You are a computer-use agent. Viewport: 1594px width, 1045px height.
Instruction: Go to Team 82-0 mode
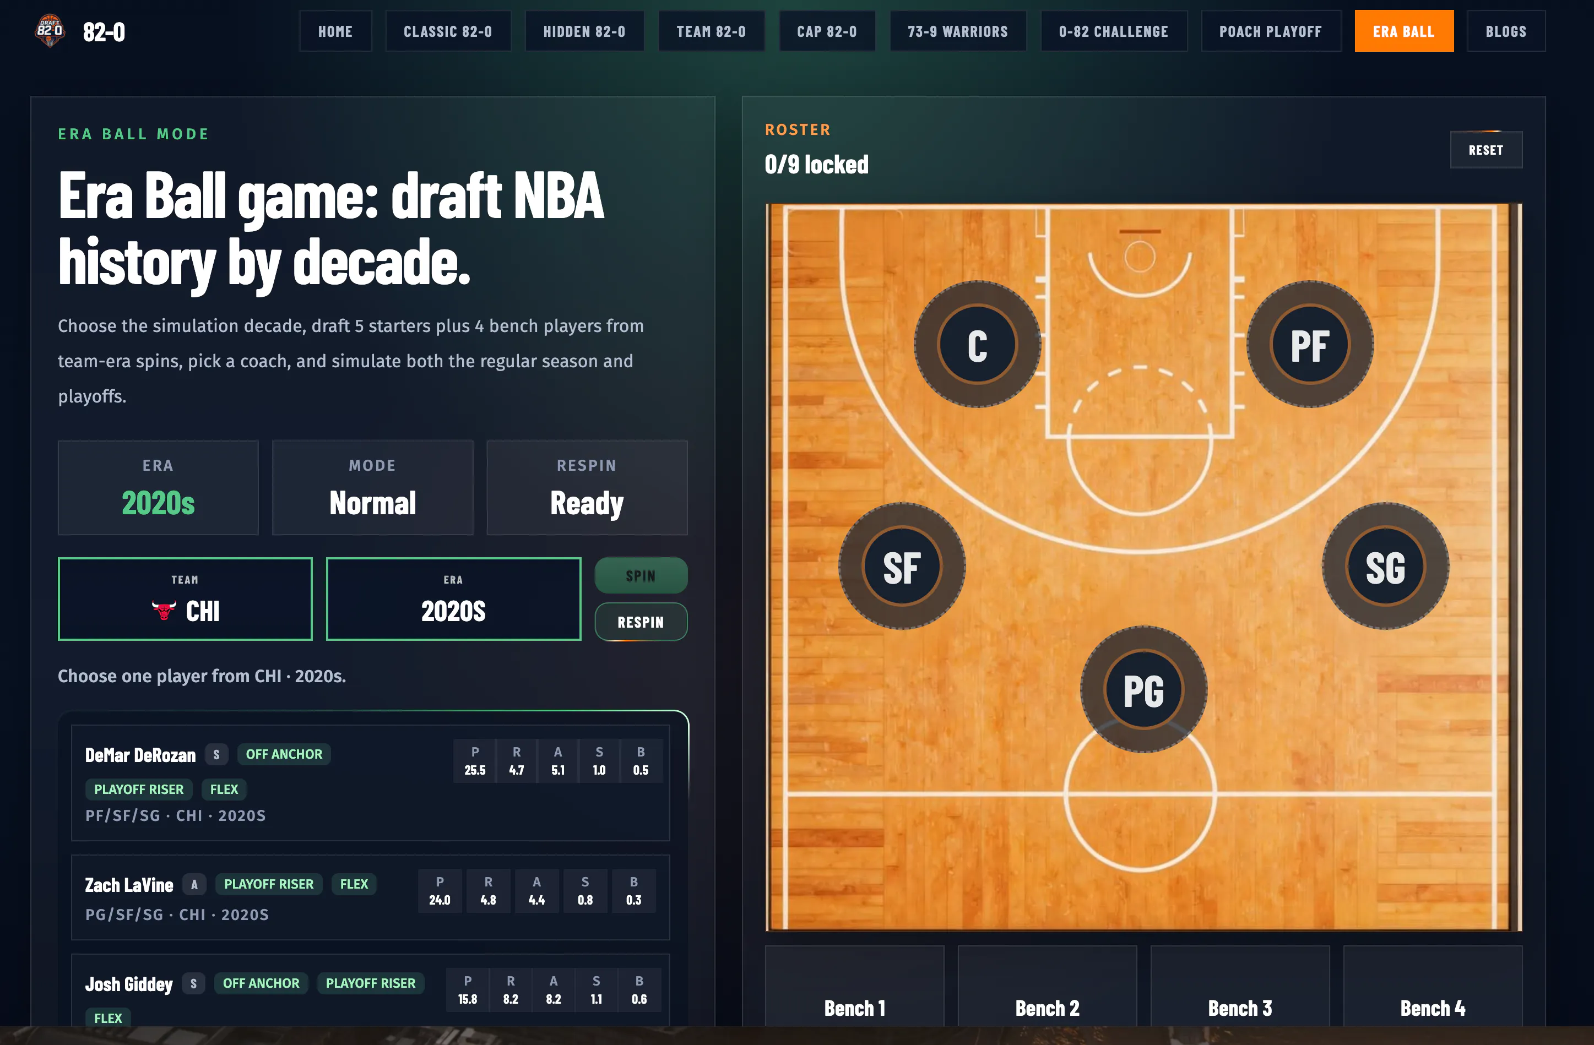711,31
